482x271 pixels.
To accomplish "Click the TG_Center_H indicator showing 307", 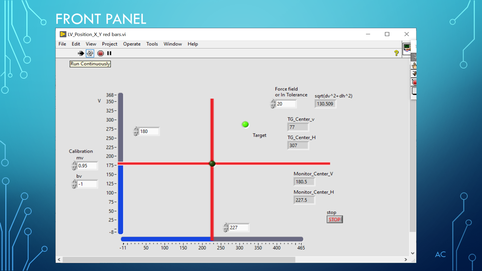I will (298, 145).
